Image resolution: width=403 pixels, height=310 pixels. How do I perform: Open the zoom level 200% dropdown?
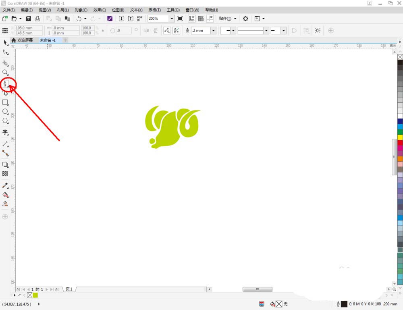pyautogui.click(x=172, y=19)
